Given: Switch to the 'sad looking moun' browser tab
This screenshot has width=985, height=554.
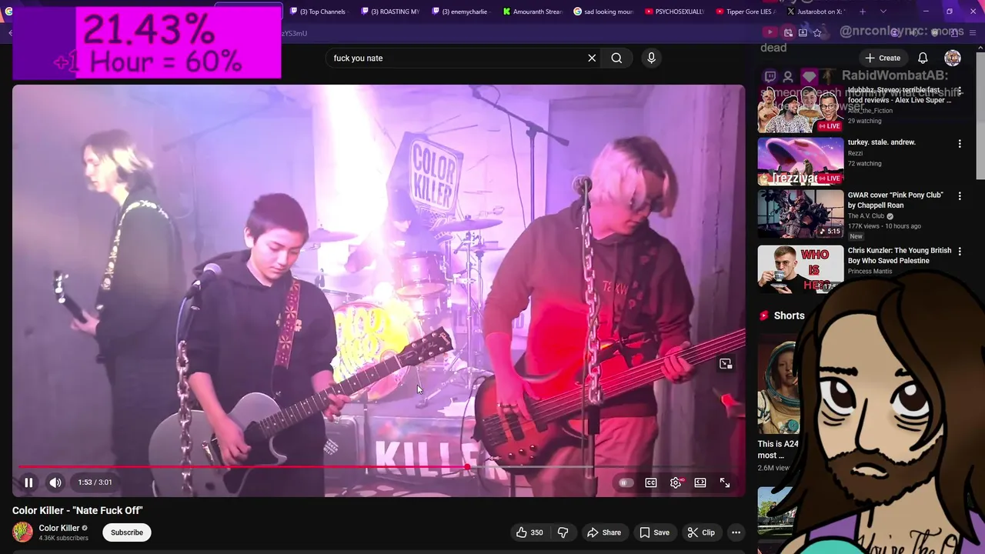Looking at the screenshot, I should [603, 12].
